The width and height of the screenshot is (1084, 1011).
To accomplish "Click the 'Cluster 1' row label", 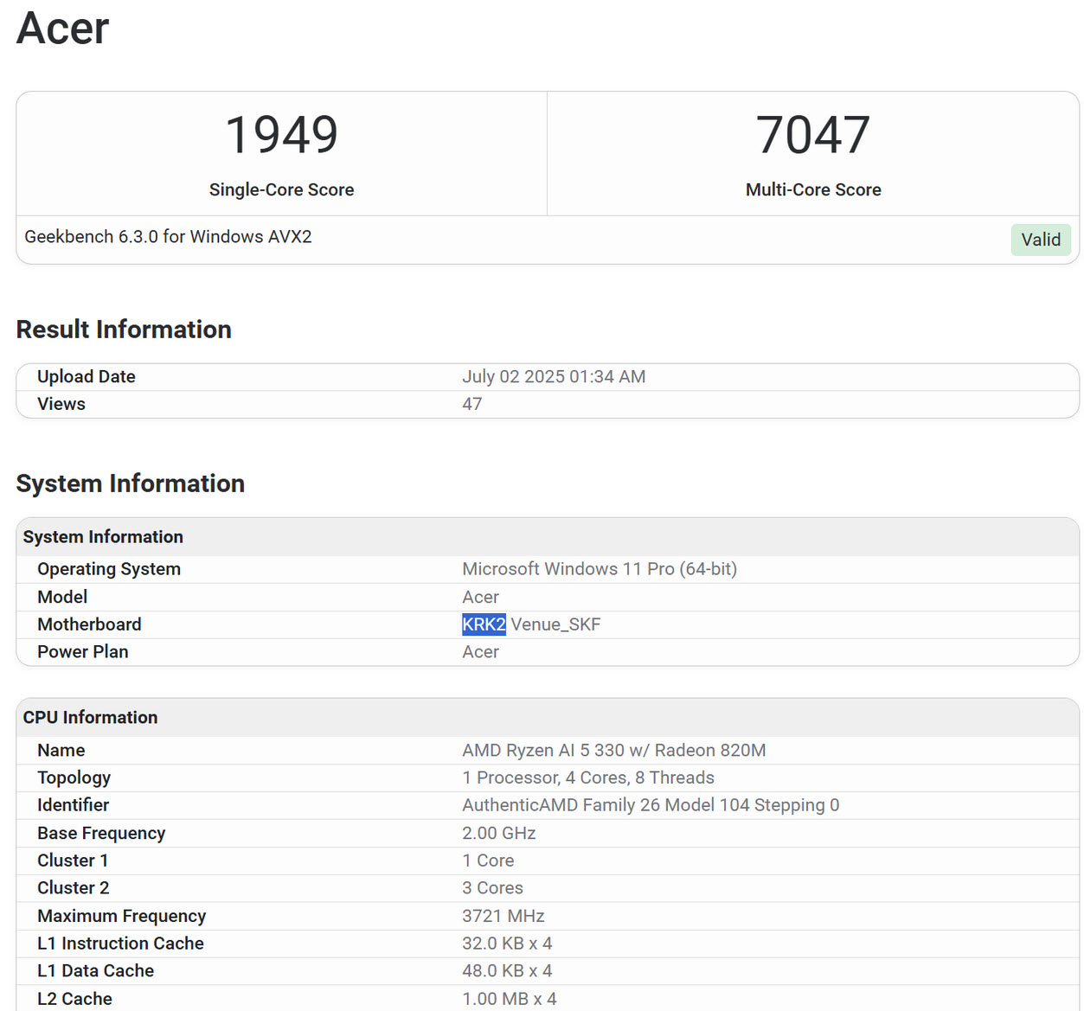I will coord(73,861).
